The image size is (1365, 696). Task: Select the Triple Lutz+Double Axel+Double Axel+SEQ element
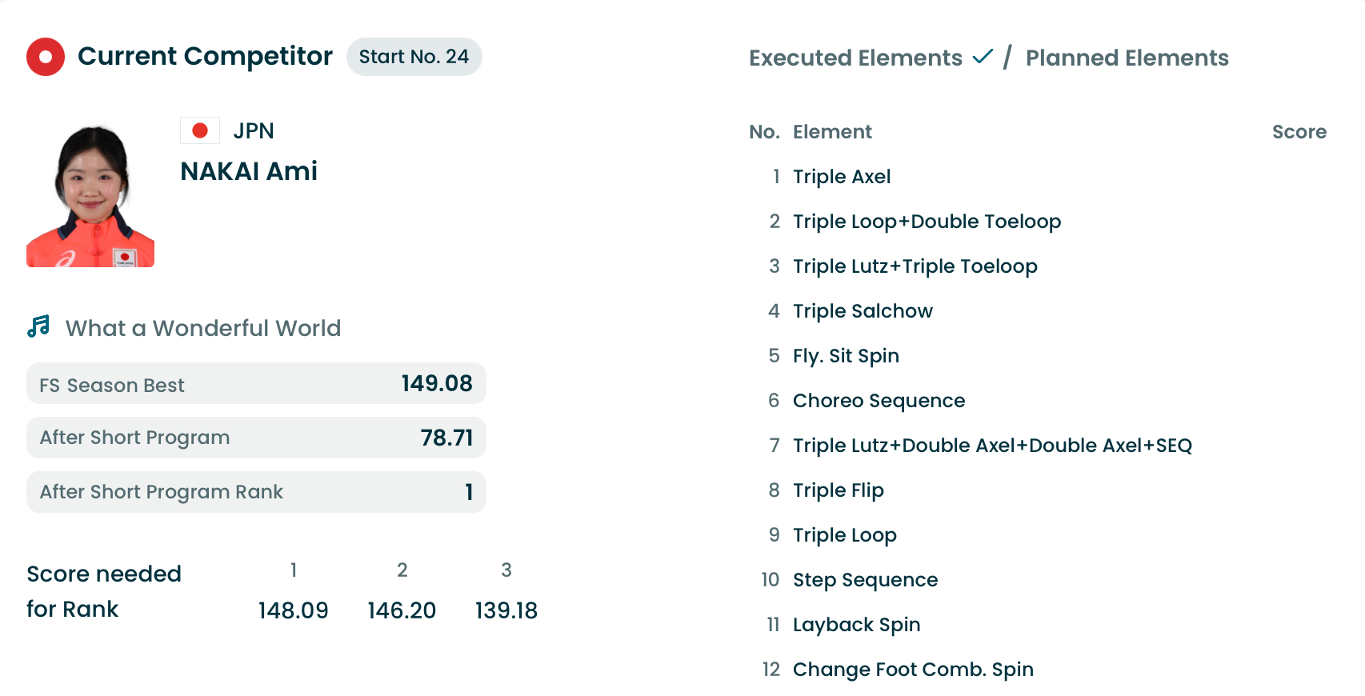coord(992,446)
